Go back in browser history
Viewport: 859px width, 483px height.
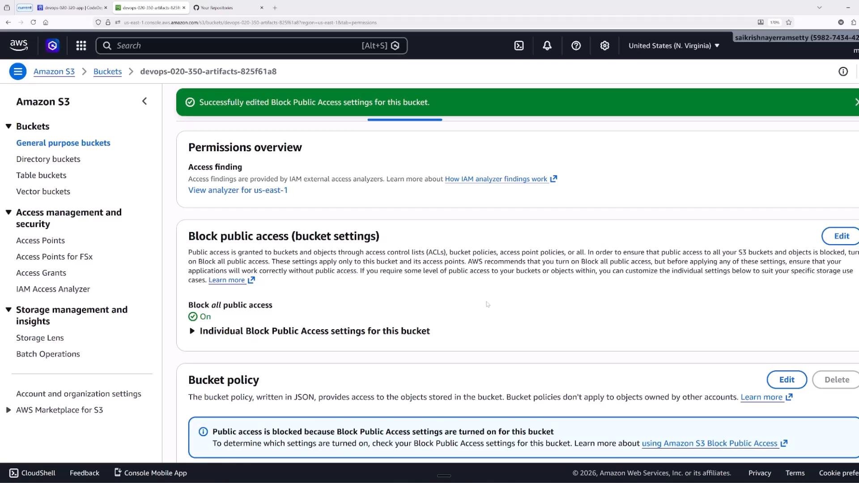pos(8,22)
